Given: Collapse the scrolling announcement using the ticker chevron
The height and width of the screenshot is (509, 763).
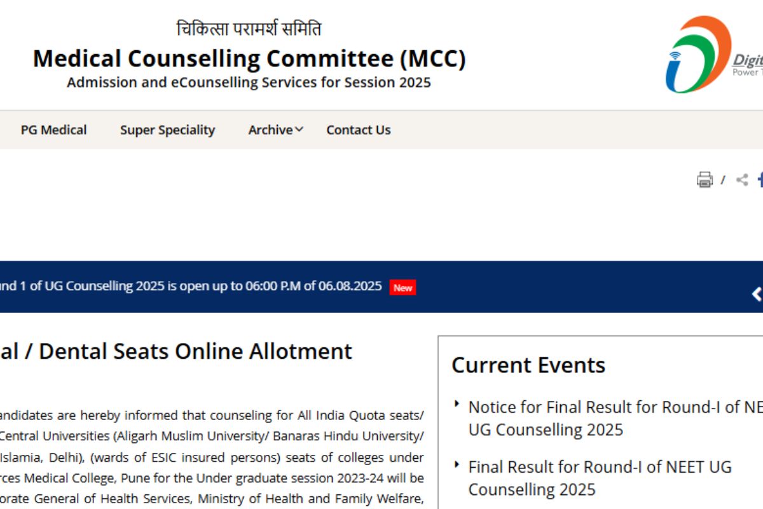Looking at the screenshot, I should coord(757,294).
